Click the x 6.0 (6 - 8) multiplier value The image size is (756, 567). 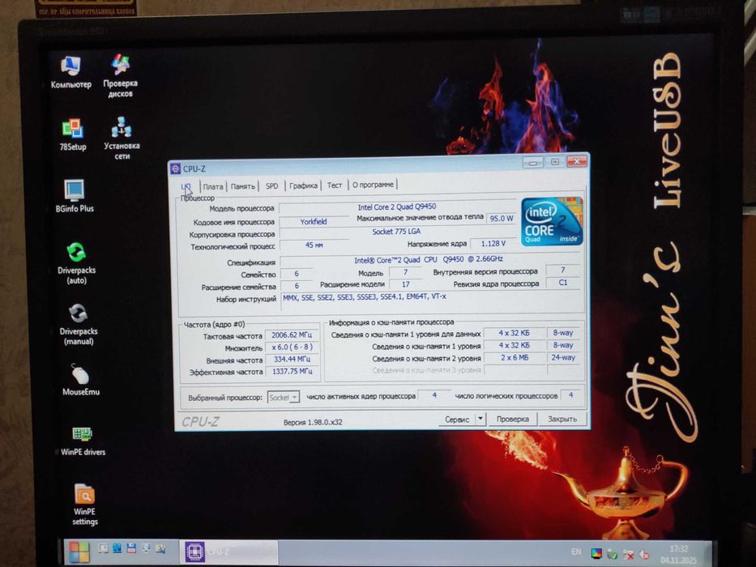291,347
